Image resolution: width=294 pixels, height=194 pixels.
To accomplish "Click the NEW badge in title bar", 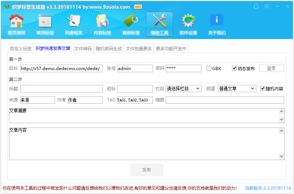I will tap(138, 7).
